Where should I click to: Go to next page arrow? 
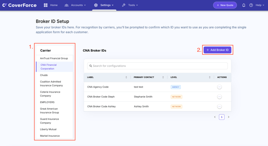(x=229, y=117)
